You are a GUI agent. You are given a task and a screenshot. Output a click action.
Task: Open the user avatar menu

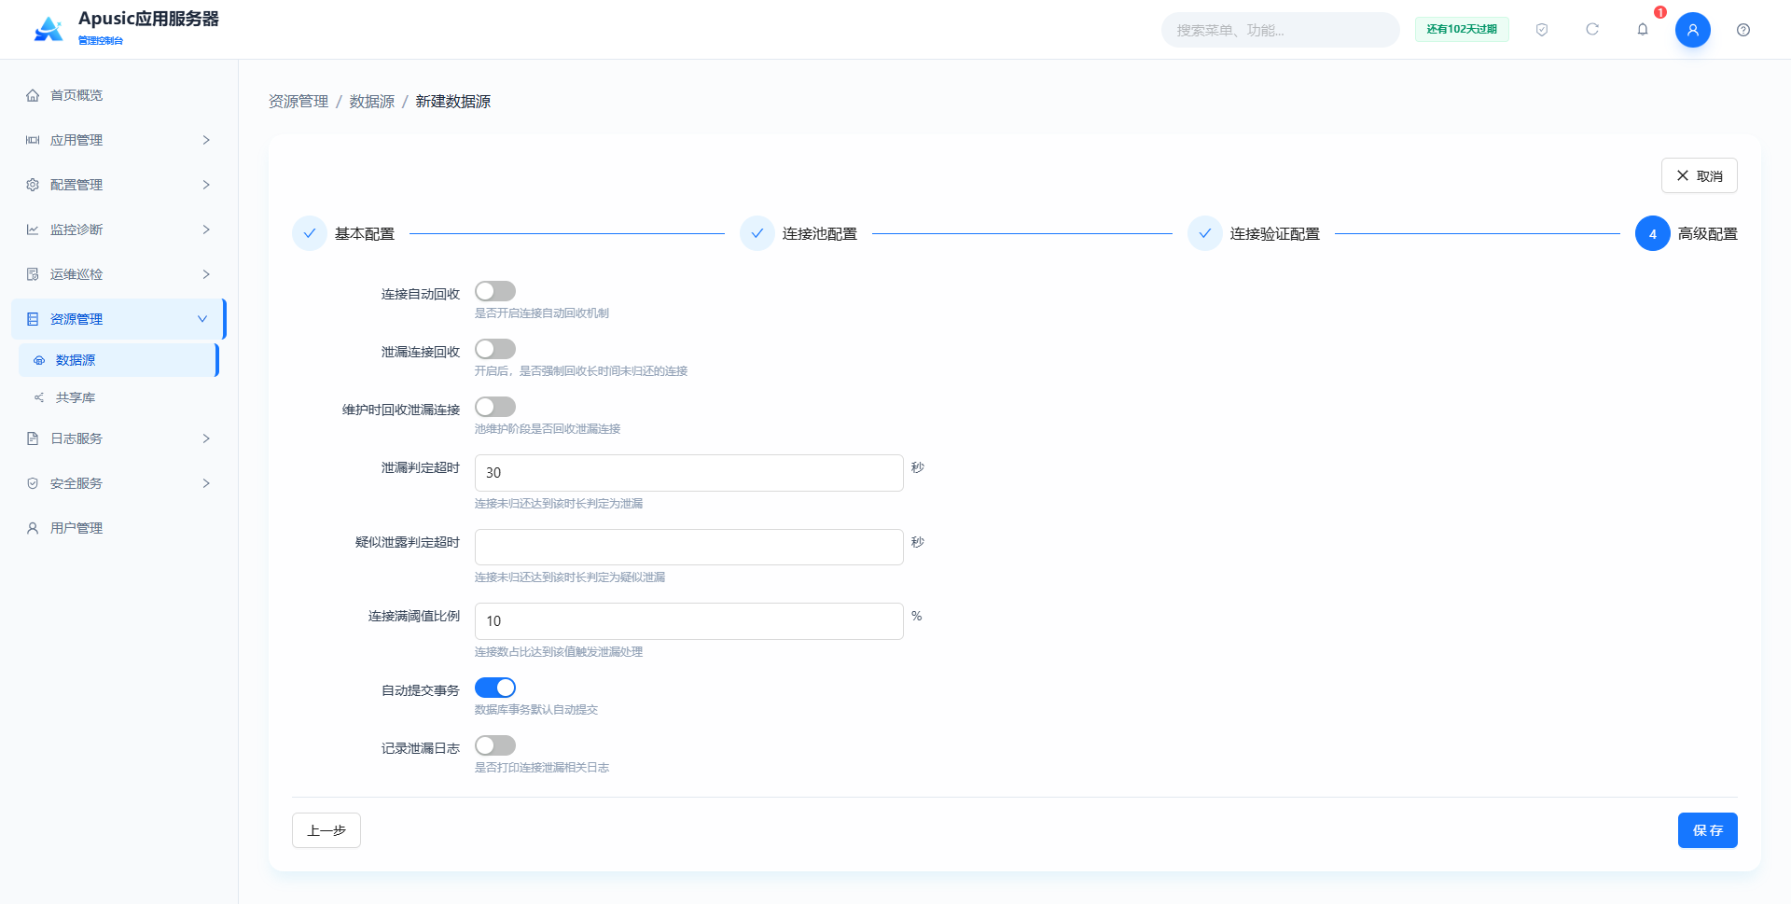[1692, 30]
